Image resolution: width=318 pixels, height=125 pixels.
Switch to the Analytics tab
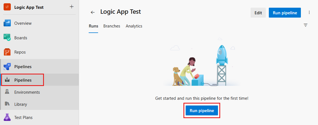[134, 26]
